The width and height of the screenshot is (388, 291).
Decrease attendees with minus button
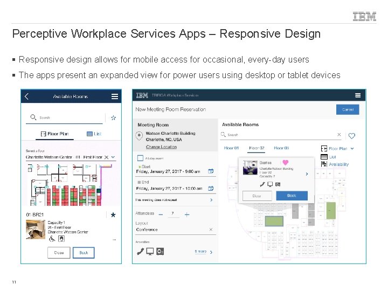tap(161, 214)
